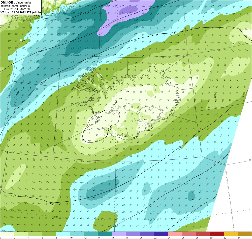Image resolution: width=252 pixels, height=239 pixels.
Task: Select the dark teal 14–16 m/s legend swatch
Action: tap(105, 234)
